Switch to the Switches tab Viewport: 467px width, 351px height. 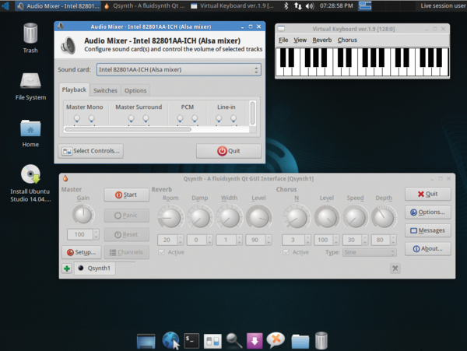tap(105, 90)
